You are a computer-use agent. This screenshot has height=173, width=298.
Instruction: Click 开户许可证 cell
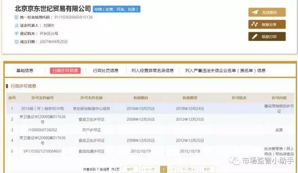point(91,130)
